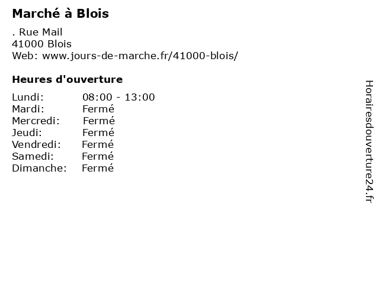Select the Jeudi day label
Screen dimensions: 379x284
(x=27, y=133)
